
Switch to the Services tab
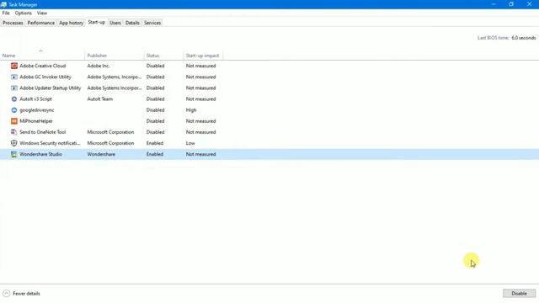[152, 23]
